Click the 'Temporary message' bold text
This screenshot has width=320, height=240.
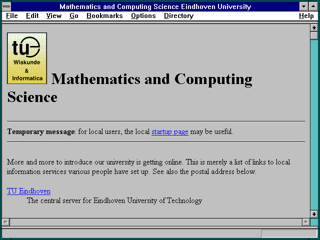pyautogui.click(x=41, y=131)
